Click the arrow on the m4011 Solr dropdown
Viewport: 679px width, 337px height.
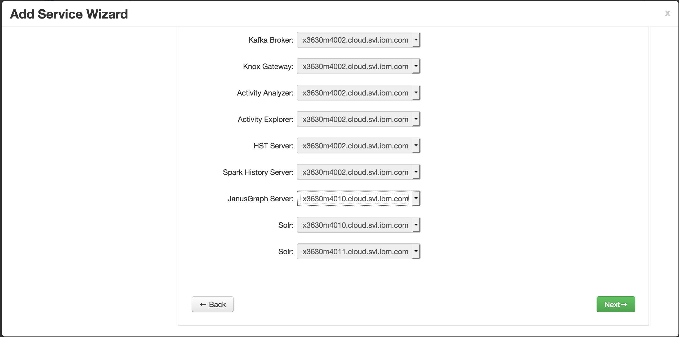pyautogui.click(x=416, y=251)
